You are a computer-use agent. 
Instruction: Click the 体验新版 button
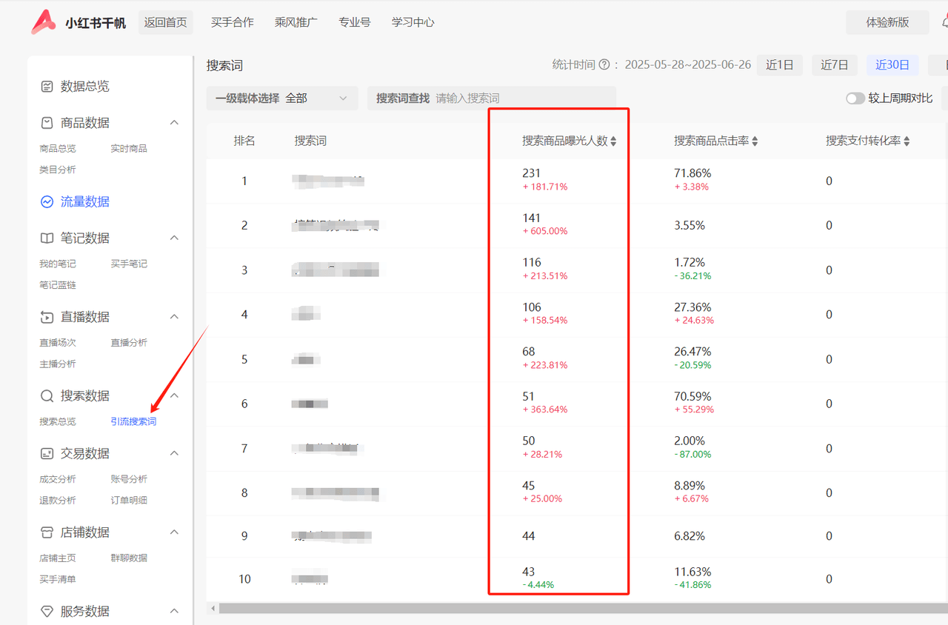pyautogui.click(x=887, y=23)
